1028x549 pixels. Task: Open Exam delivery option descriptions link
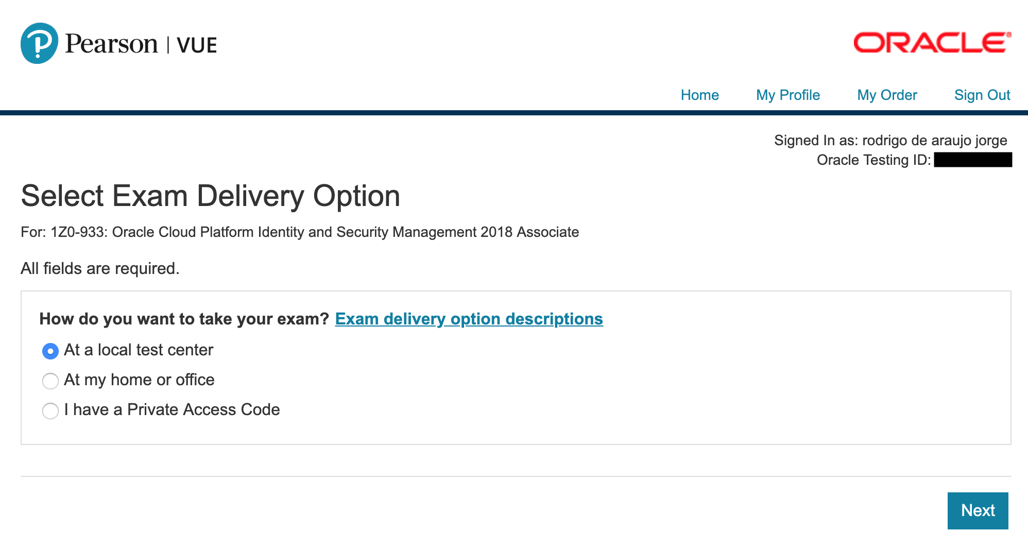coord(469,319)
